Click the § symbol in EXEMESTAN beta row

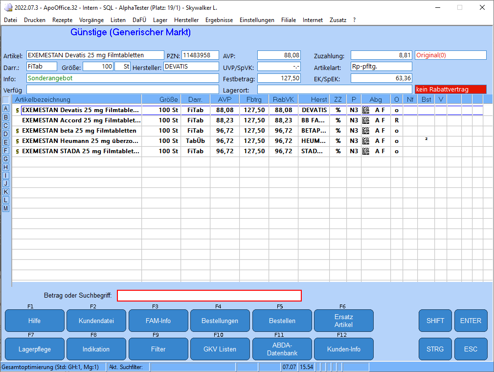pos(17,131)
